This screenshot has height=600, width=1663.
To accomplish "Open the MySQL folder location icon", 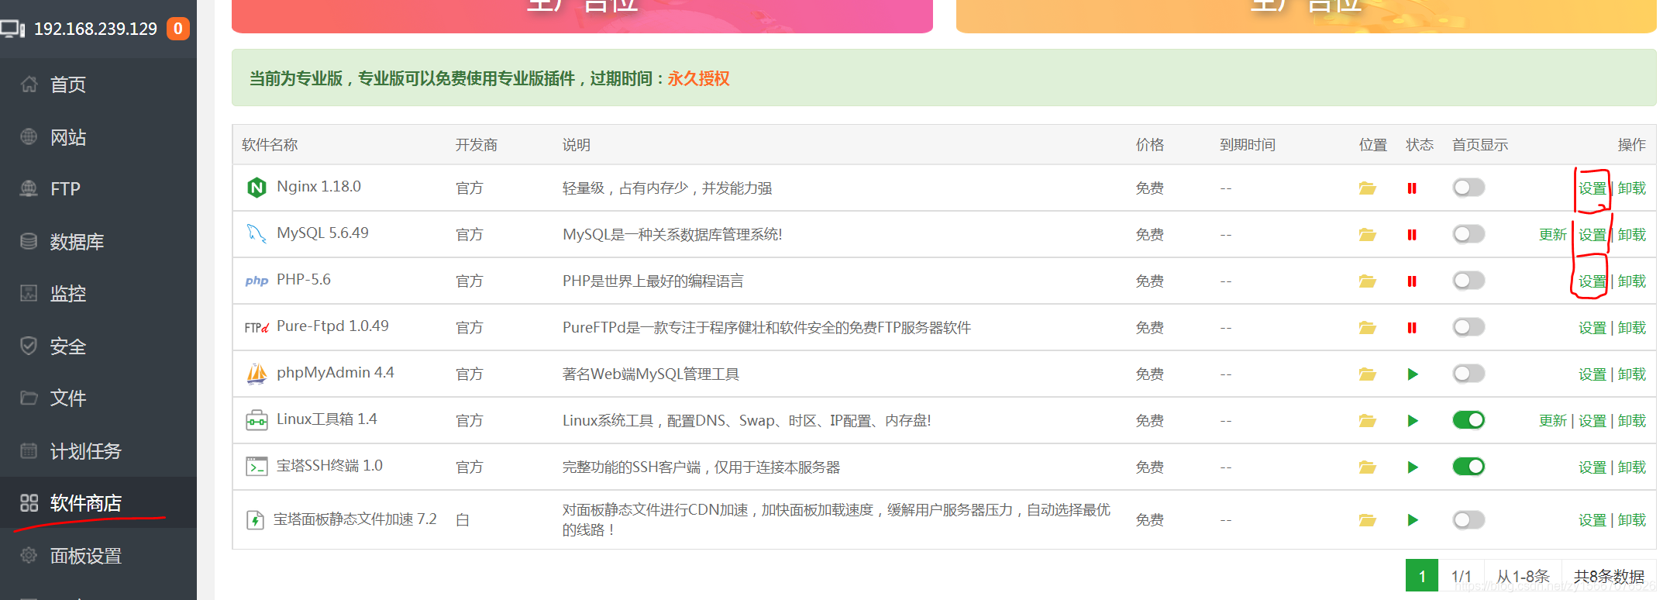I will 1367,235.
